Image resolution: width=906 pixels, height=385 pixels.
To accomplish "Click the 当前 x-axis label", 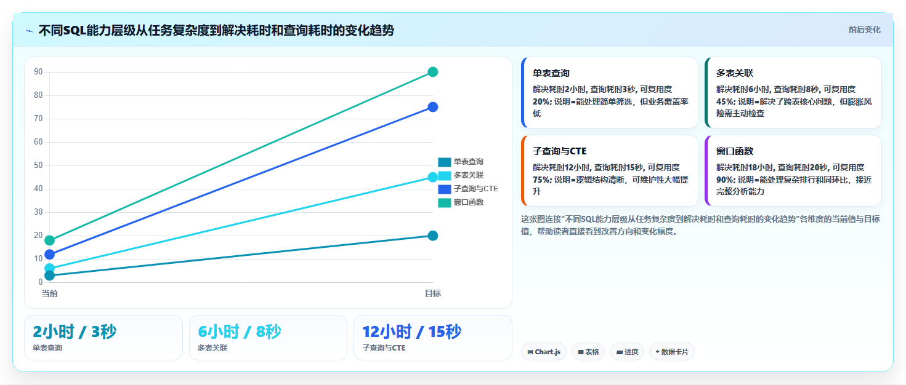I will (50, 293).
